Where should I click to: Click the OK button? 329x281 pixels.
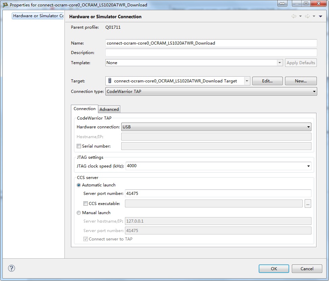click(x=274, y=269)
